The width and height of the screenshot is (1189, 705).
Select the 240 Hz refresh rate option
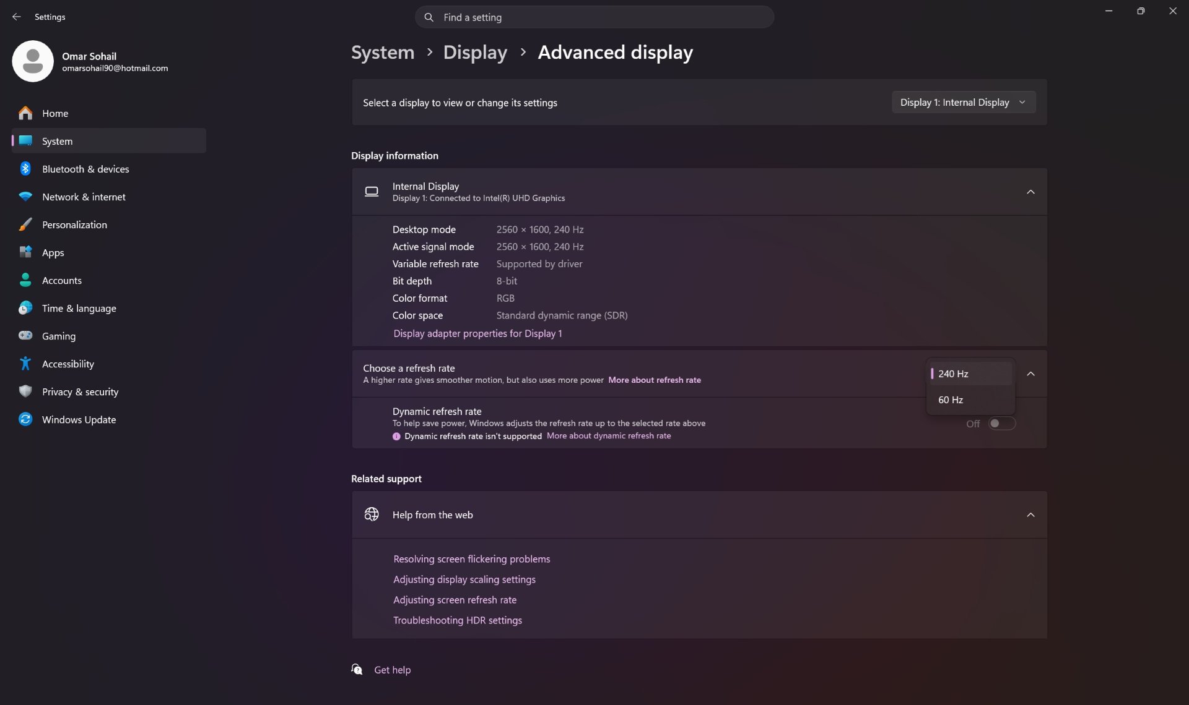[970, 374]
